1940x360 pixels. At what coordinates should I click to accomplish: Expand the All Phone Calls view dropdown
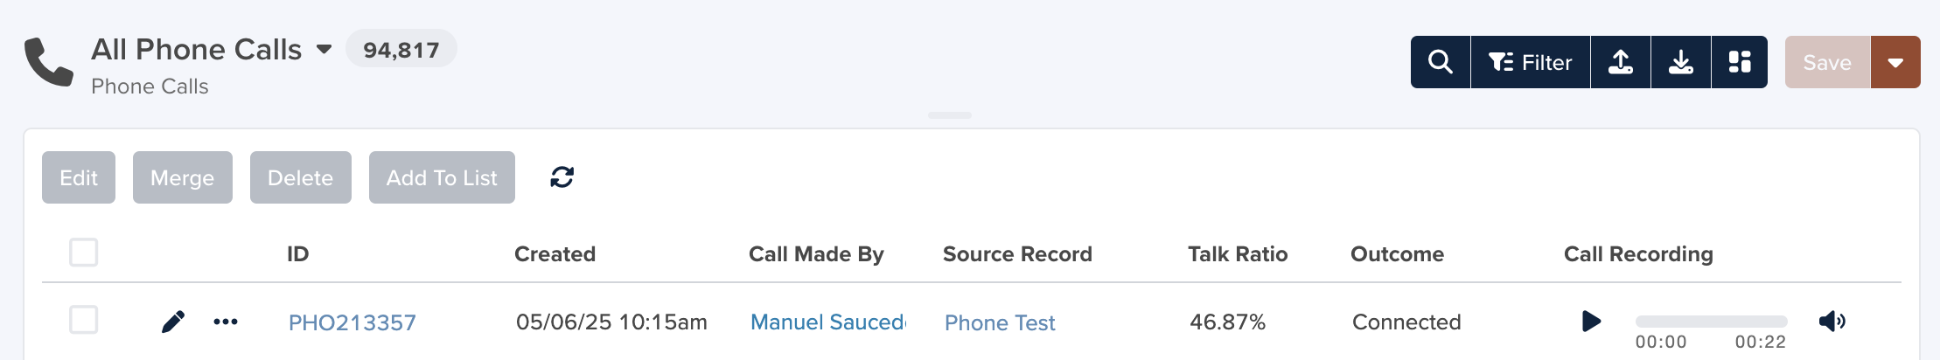(324, 50)
